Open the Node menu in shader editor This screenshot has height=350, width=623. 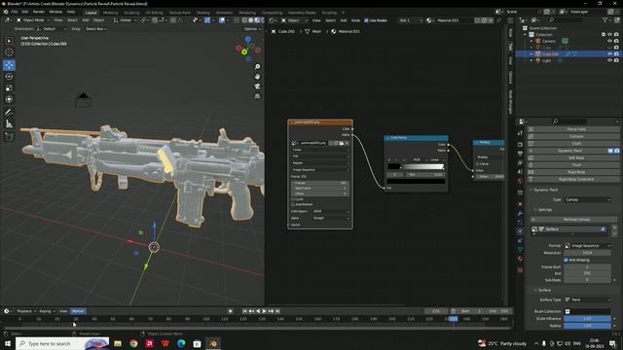(355, 20)
